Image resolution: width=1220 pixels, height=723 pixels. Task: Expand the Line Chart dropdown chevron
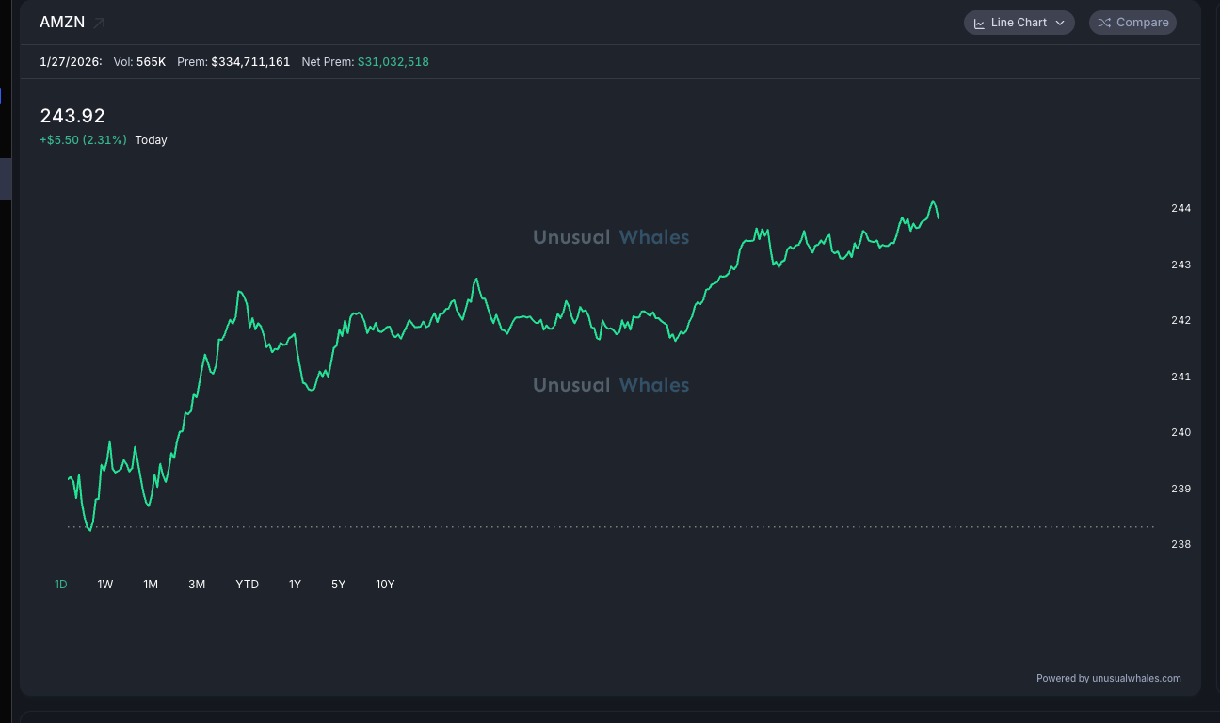tap(1060, 23)
